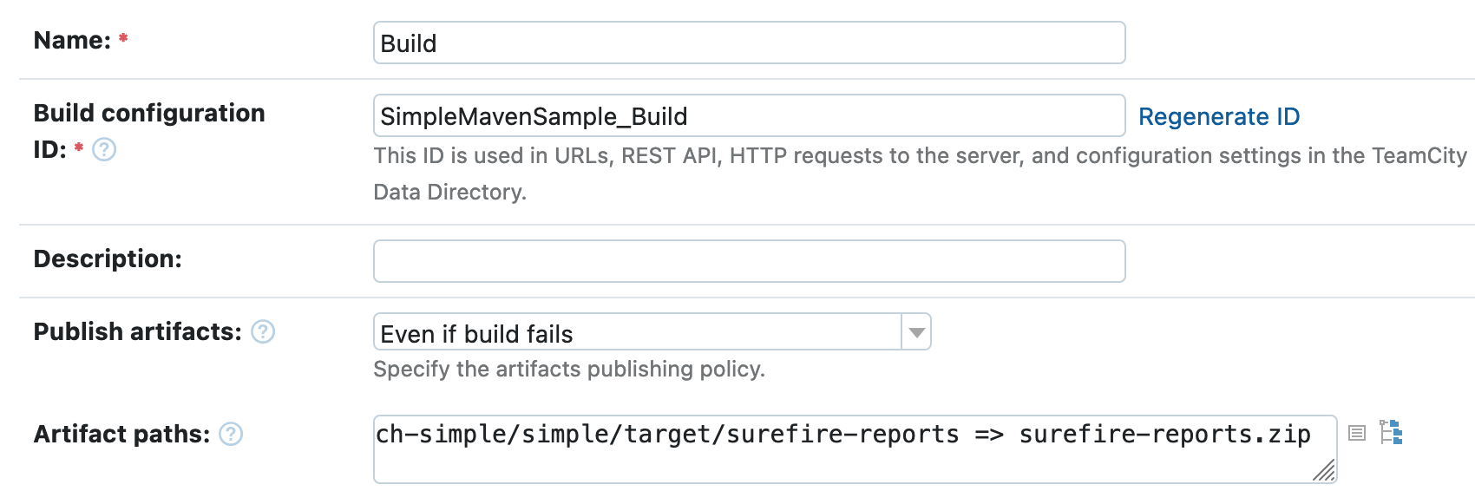This screenshot has width=1475, height=491.
Task: Click inside the Artifact paths textarea
Action: tap(854, 449)
